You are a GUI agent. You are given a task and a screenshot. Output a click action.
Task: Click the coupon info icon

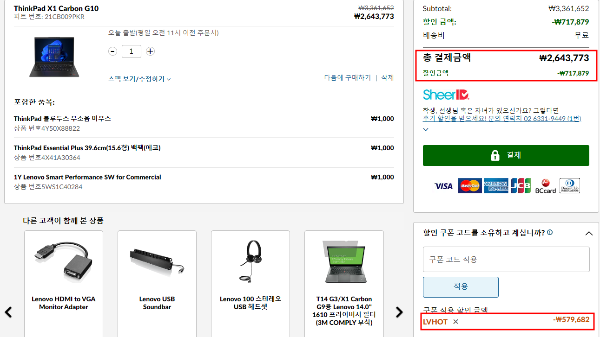pos(550,233)
